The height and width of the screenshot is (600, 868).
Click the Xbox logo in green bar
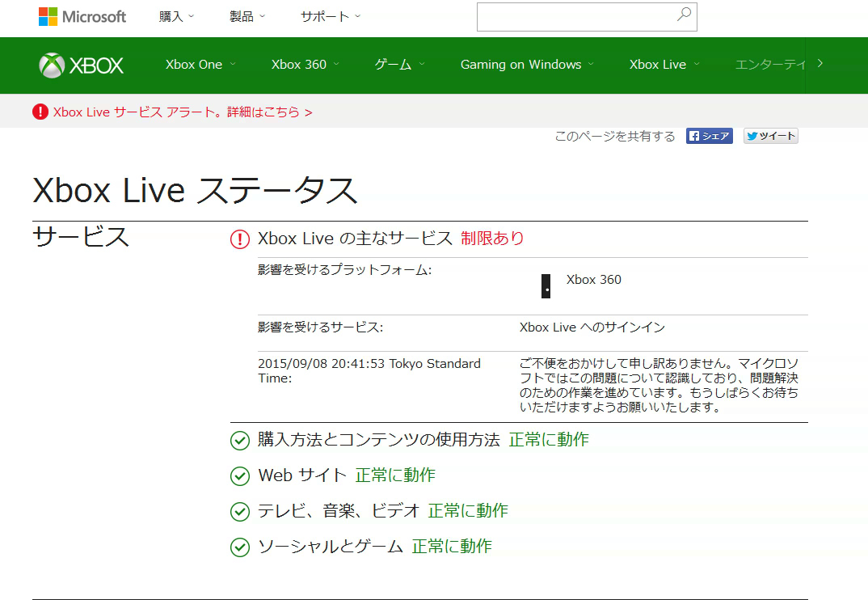click(x=81, y=65)
